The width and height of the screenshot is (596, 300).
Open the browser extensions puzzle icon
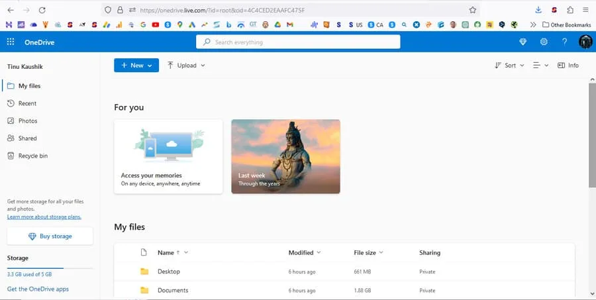pos(570,11)
